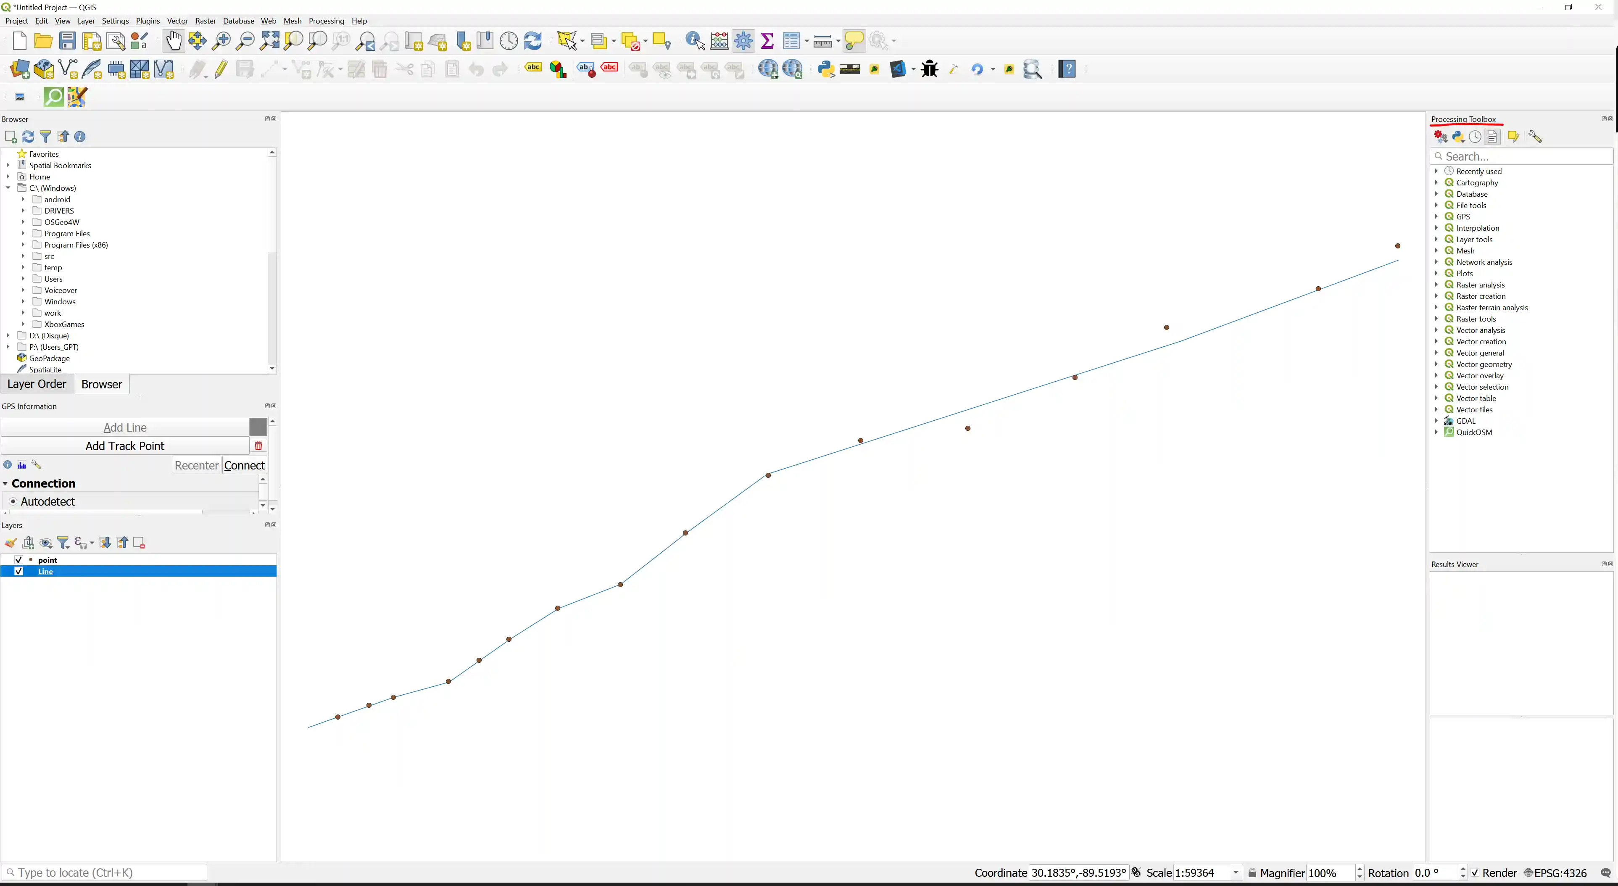This screenshot has width=1618, height=886.
Task: Uncheck the point layer visibility checkbox
Action: click(x=18, y=560)
